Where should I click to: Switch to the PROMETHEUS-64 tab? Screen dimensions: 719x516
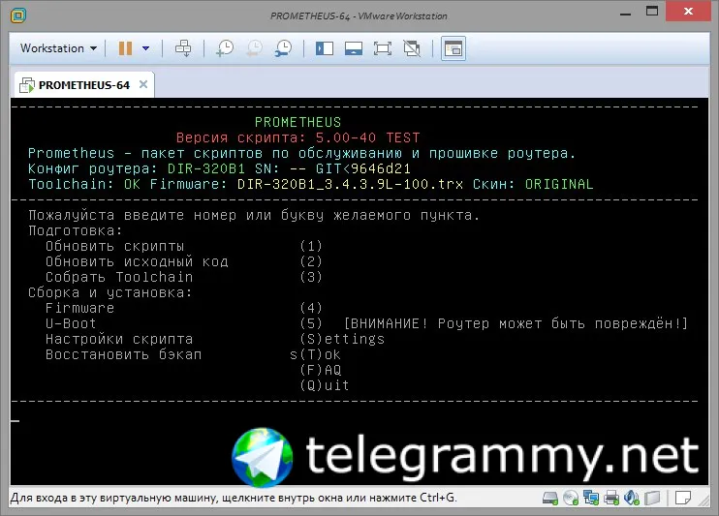(x=84, y=85)
